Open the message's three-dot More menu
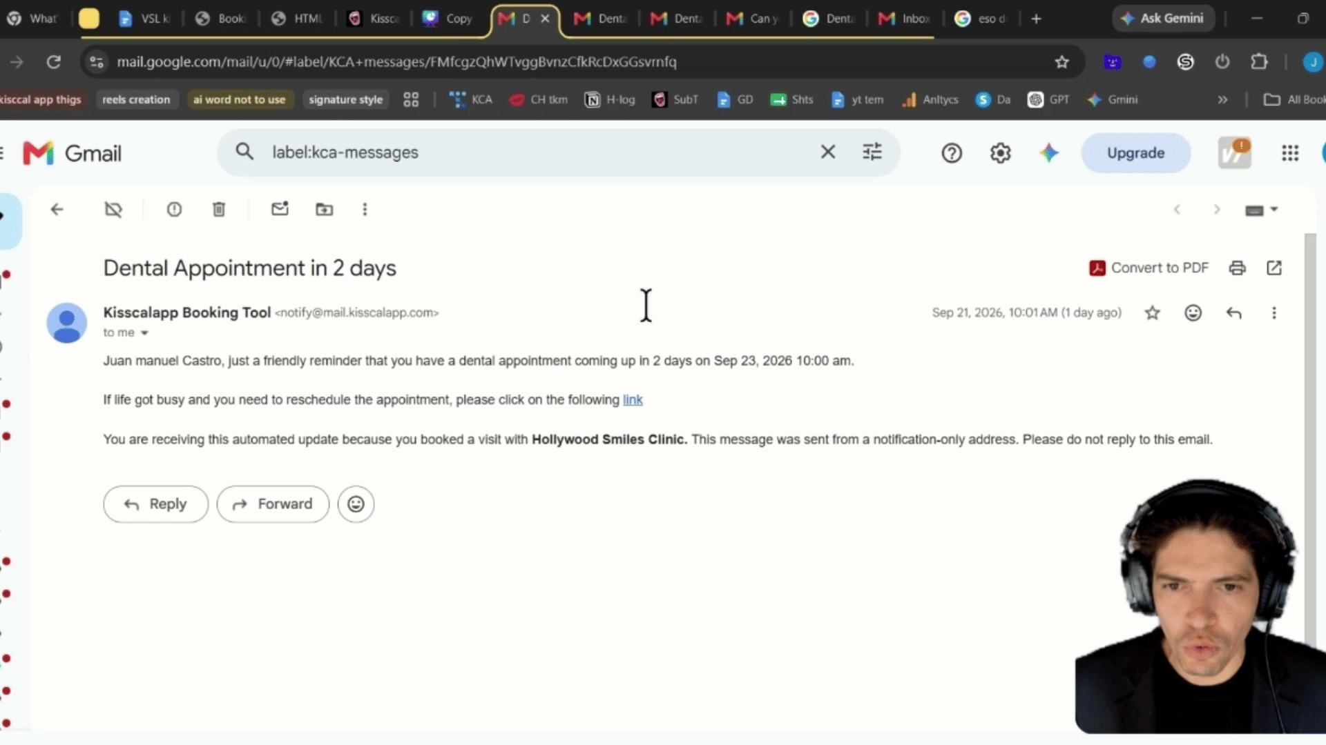 (x=1274, y=313)
